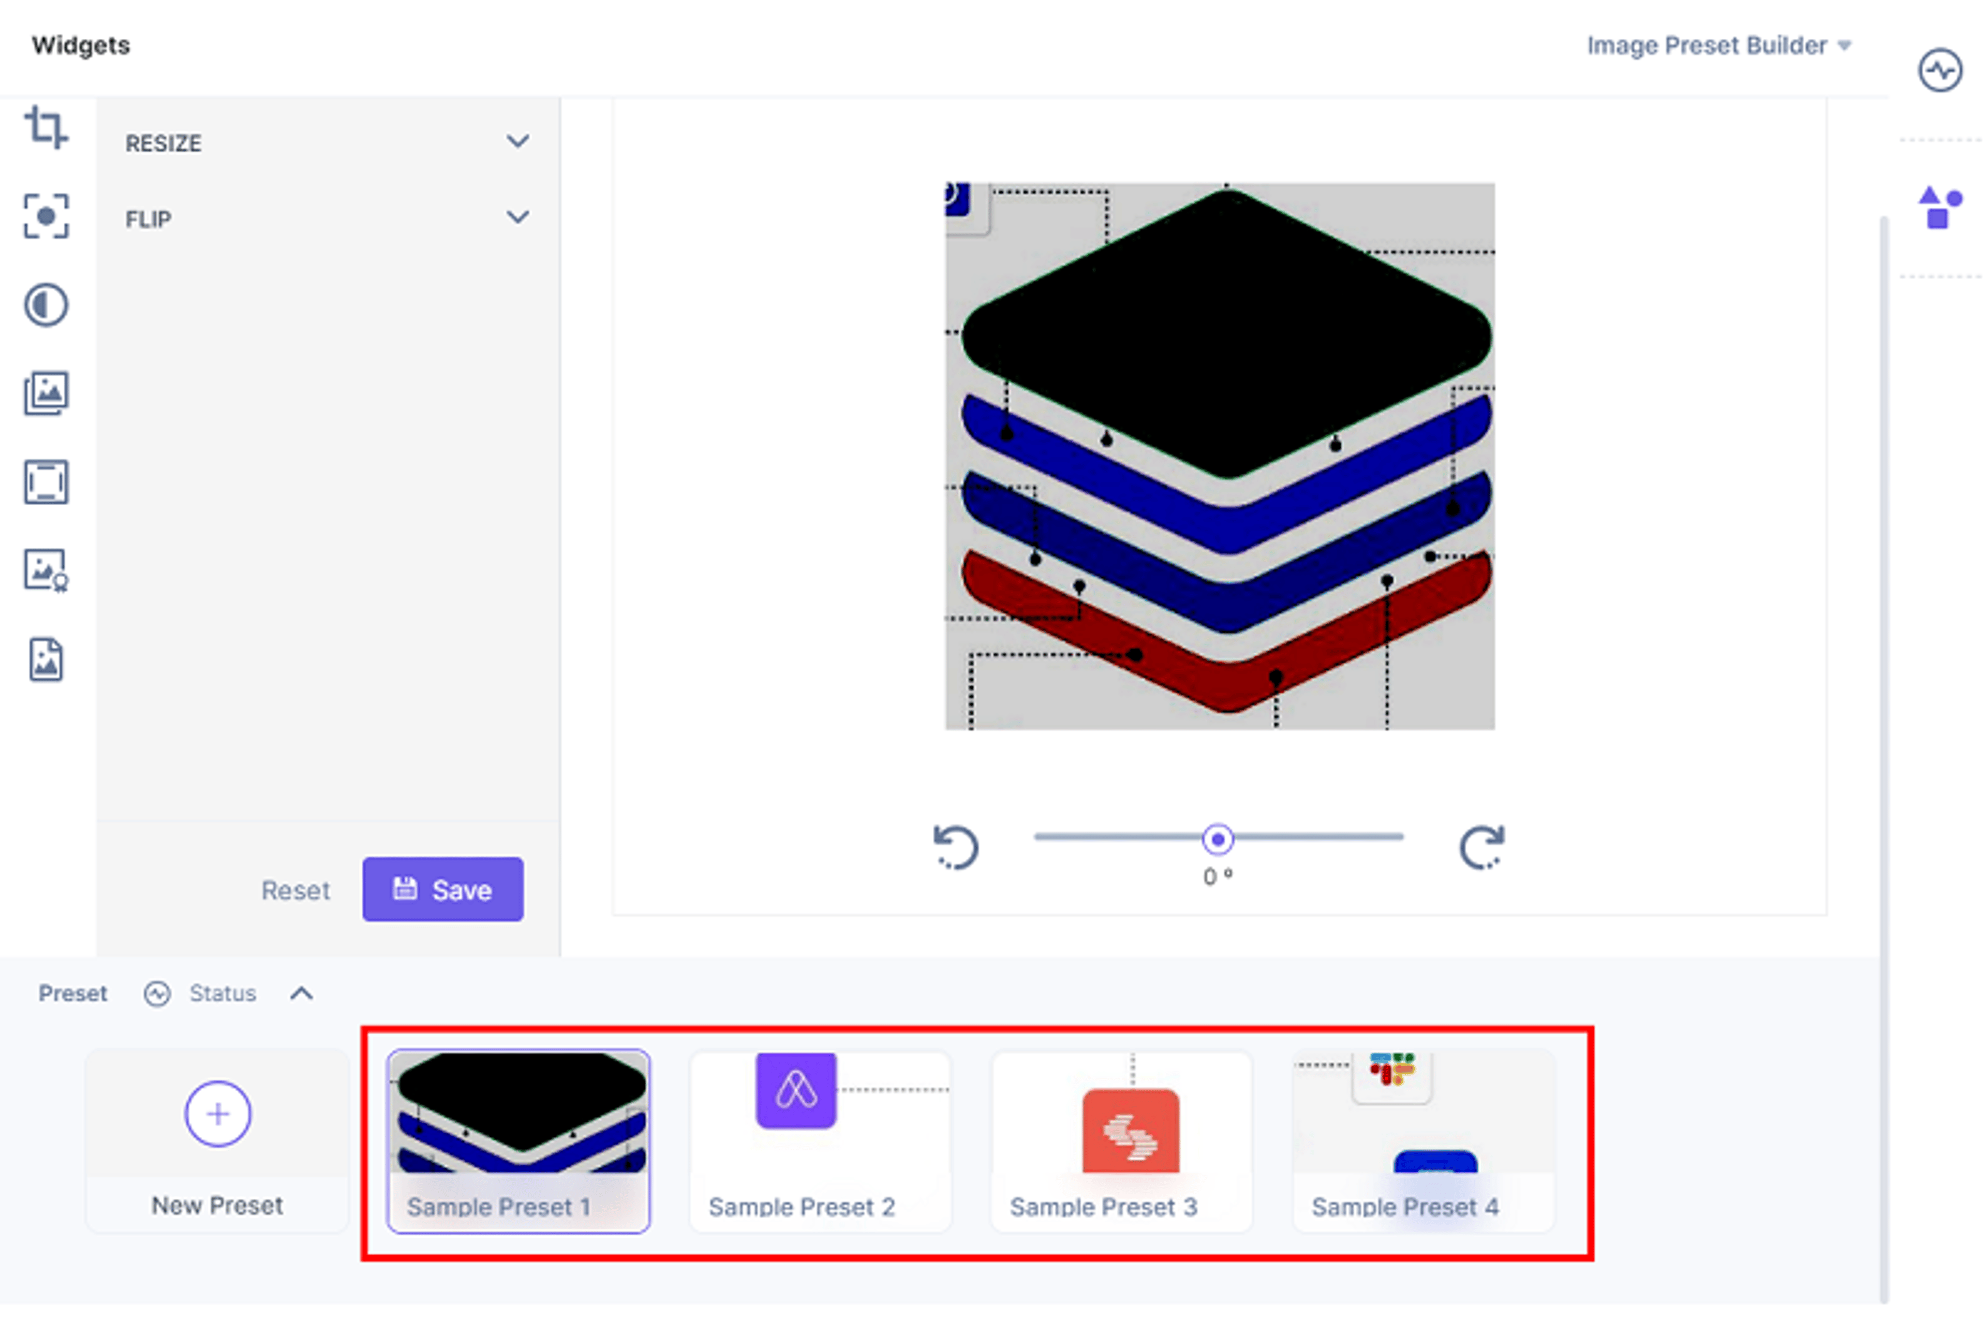Viewport: 1987px width, 1319px height.
Task: Open the watermark image badge icon
Action: (x=46, y=571)
